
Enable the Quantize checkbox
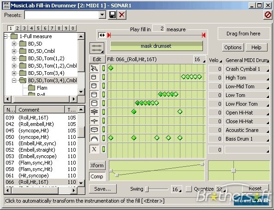(x=189, y=189)
